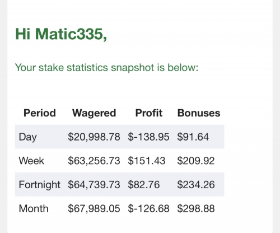Click the Week wagered amount $63,256.73
This screenshot has height=233, width=280.
tap(94, 161)
